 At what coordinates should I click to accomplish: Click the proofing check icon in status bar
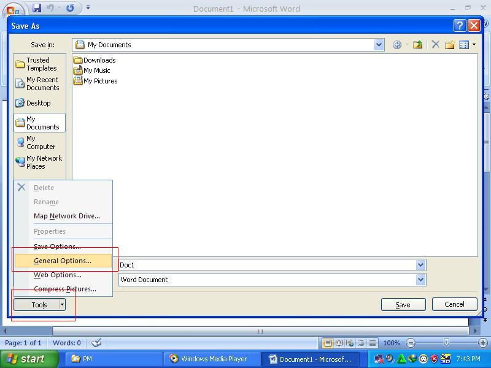tap(96, 343)
